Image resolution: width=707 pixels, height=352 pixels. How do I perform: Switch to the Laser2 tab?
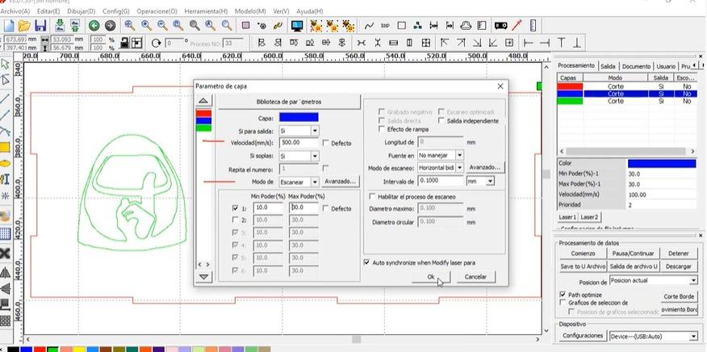(589, 217)
